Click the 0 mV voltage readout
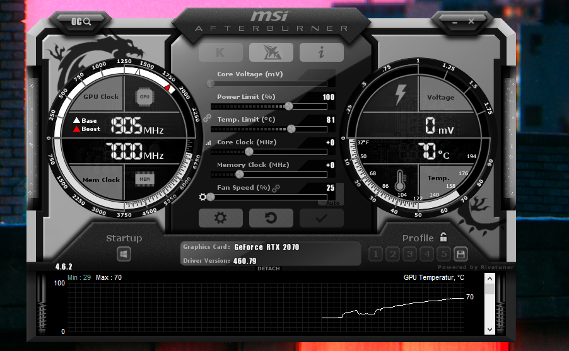This screenshot has height=351, width=569. (x=439, y=125)
